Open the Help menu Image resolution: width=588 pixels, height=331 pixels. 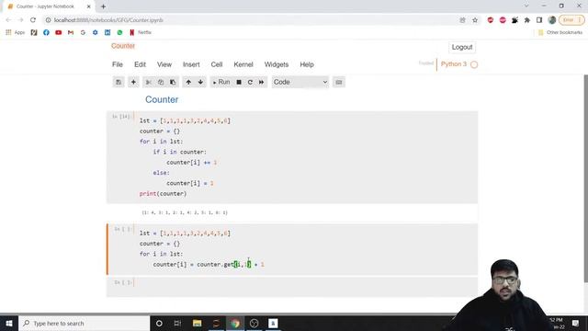point(307,64)
